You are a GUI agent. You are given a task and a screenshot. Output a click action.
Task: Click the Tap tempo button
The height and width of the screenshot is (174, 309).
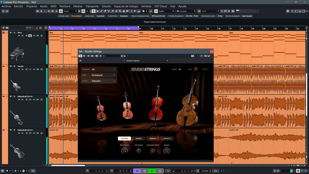[x=216, y=171]
